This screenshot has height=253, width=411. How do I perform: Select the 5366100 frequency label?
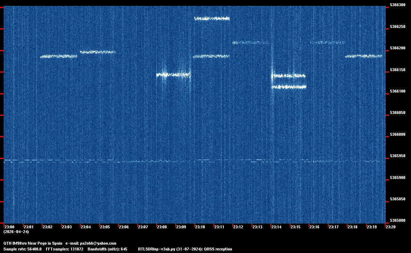pos(398,91)
